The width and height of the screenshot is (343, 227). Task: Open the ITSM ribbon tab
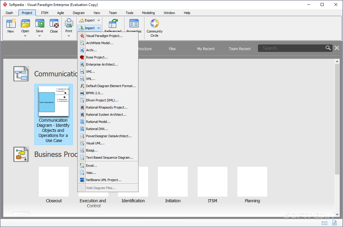tap(44, 13)
